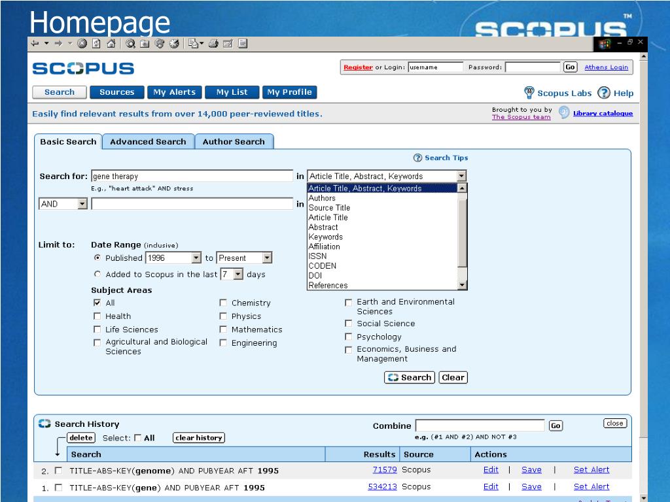
Task: Click the Edit page toolbar icon
Action: 228,44
